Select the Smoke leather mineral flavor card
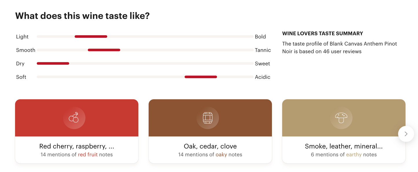 (x=344, y=131)
